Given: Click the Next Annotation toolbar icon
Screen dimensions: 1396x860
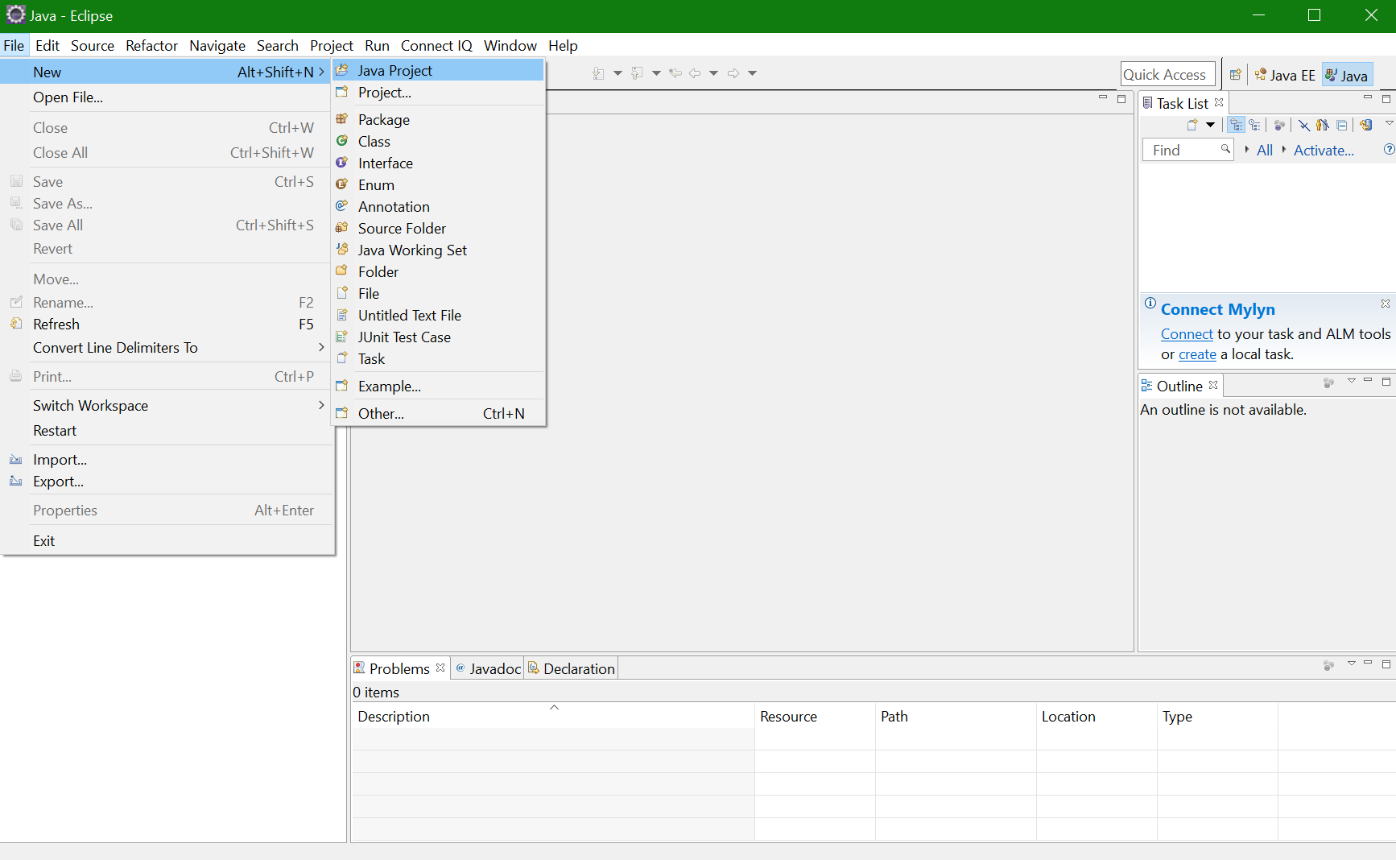Looking at the screenshot, I should [x=598, y=73].
